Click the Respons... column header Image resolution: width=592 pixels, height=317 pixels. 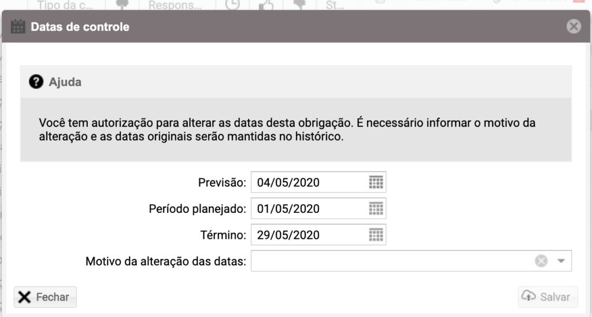pos(175,5)
